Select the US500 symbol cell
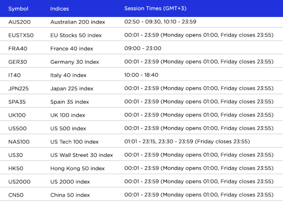This screenshot has height=205, width=283. pos(17,128)
